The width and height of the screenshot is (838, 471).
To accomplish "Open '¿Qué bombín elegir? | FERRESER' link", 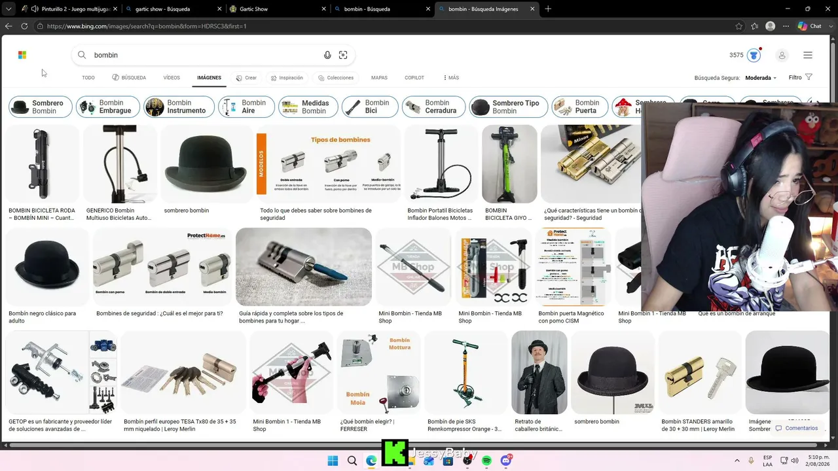I will (367, 425).
